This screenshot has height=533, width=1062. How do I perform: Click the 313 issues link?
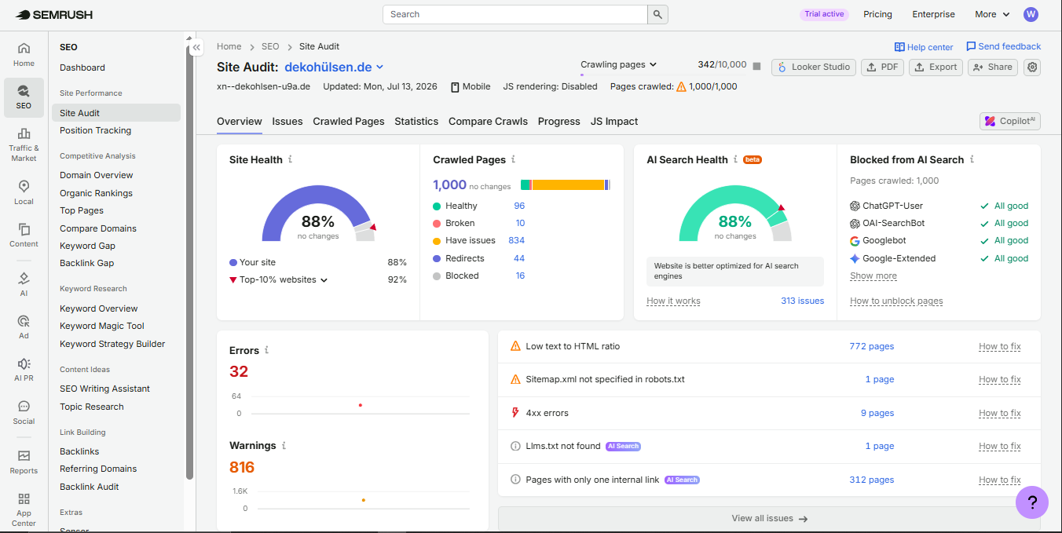pos(803,301)
